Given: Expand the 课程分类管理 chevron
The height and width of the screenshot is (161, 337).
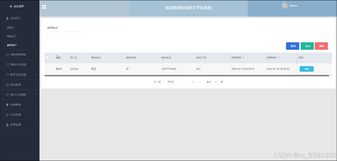Looking at the screenshot, I should (35, 65).
